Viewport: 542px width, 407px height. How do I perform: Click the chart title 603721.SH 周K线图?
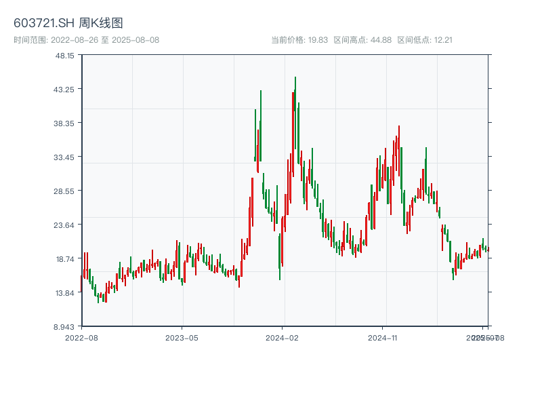pyautogui.click(x=68, y=23)
